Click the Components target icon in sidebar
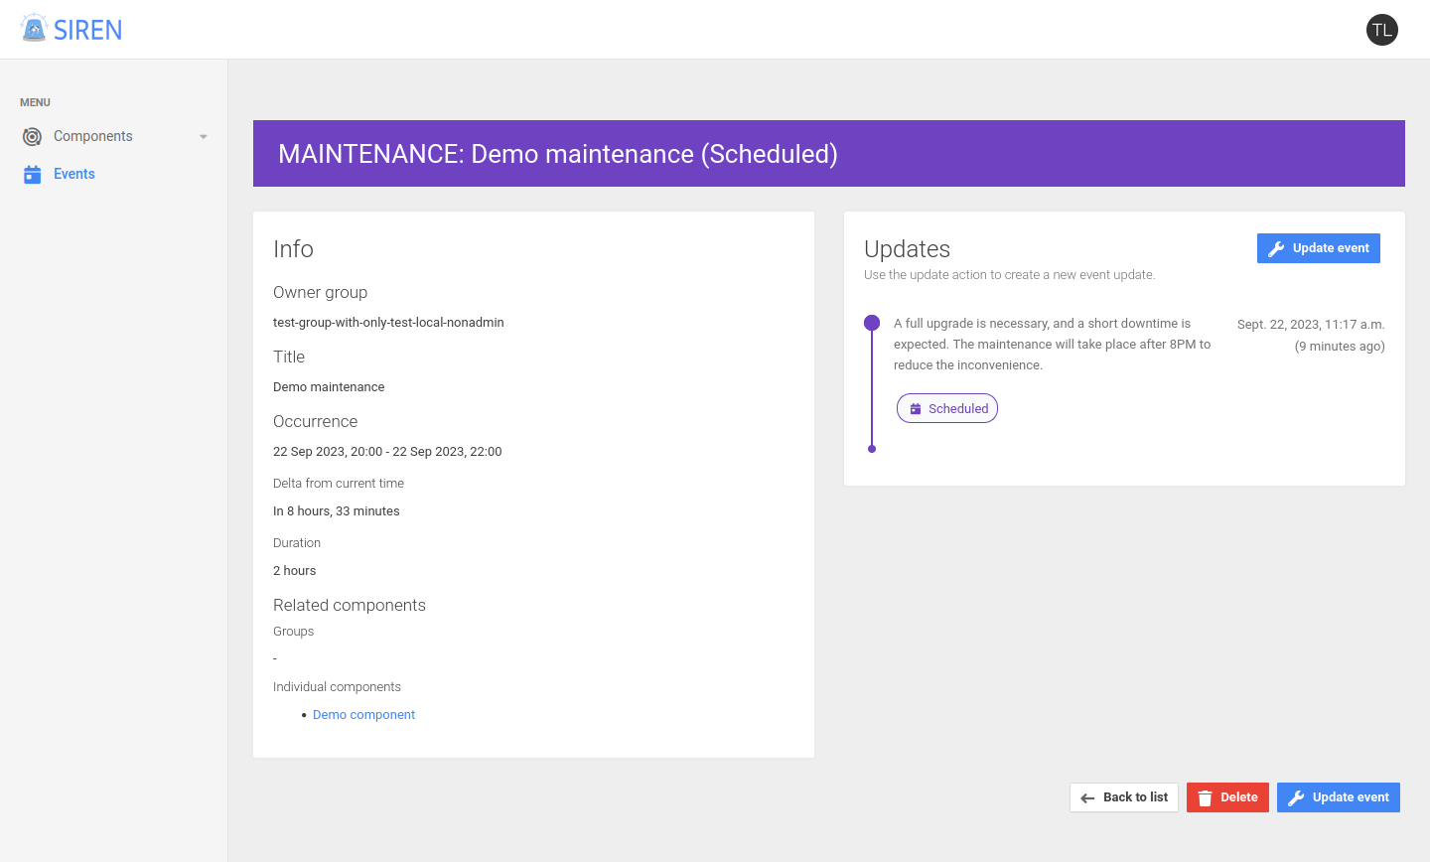 point(33,136)
